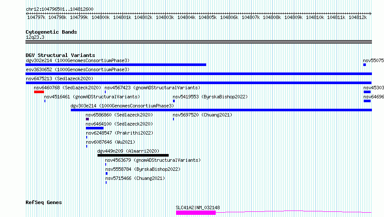Open the nsv6460768 (Sedlazeck2020) label
This screenshot has width=384, height=217.
click(x=67, y=88)
